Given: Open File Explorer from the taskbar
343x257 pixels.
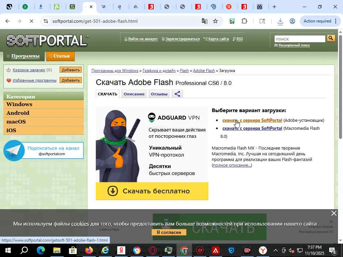Looking at the screenshot, I should (x=57, y=250).
